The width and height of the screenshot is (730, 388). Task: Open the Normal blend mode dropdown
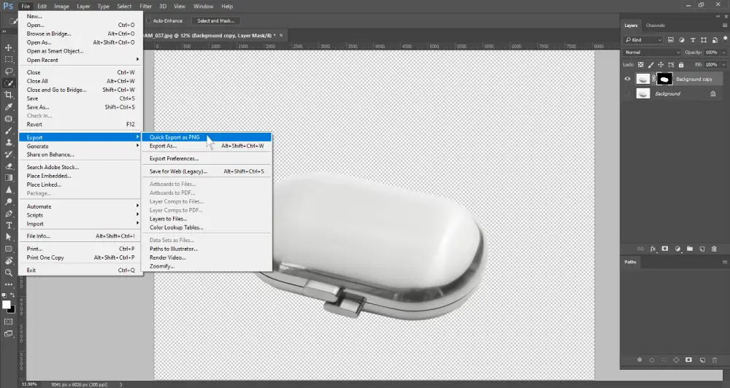tap(652, 53)
